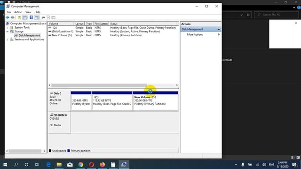Launch Google Chrome from taskbar

[81, 165]
